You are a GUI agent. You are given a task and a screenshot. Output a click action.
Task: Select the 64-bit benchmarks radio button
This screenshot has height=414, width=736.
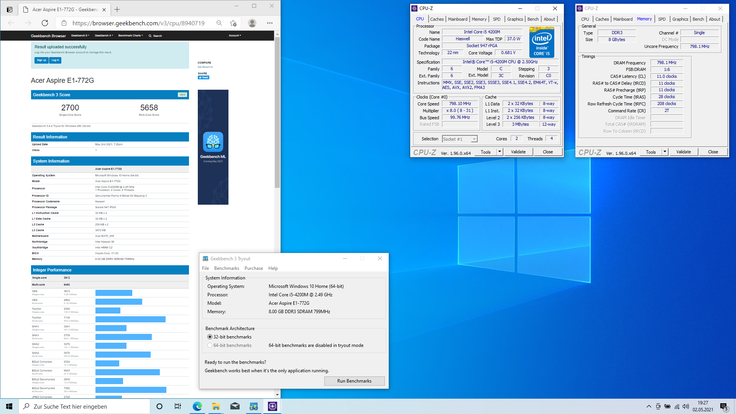coord(210,345)
